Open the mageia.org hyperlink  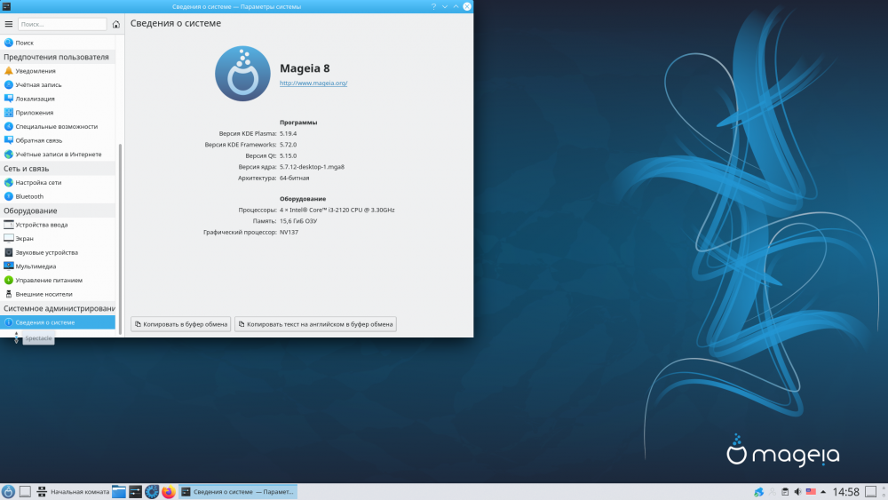(313, 83)
